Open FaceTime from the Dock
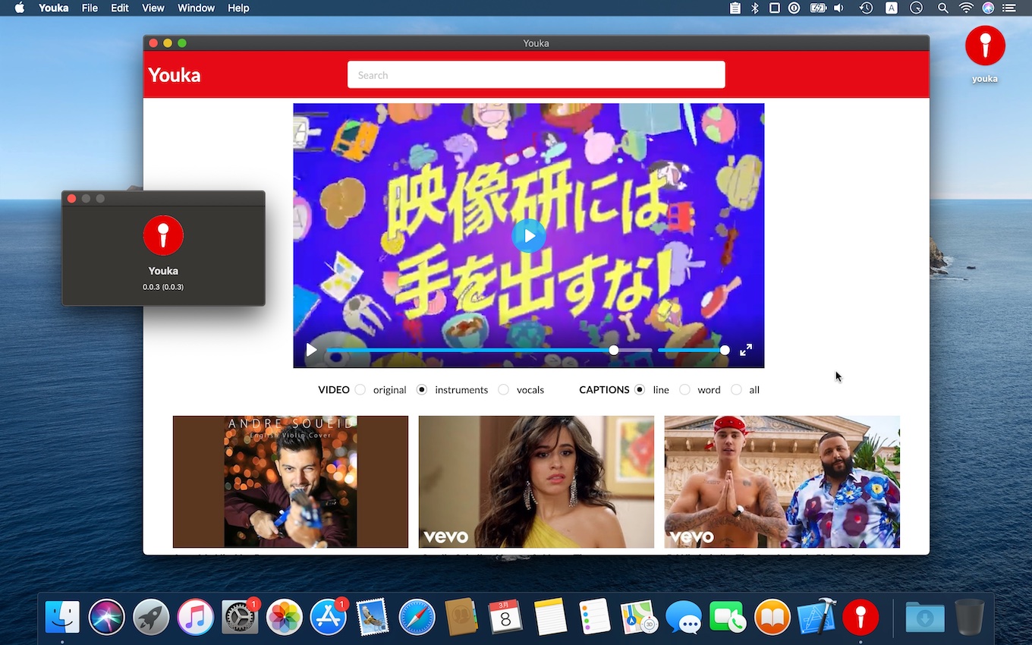1032x645 pixels. (x=728, y=617)
